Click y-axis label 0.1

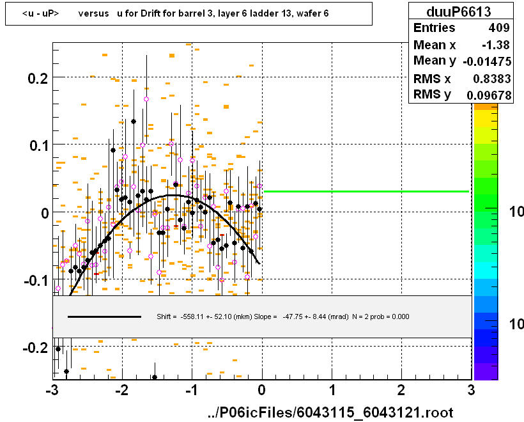39,146
